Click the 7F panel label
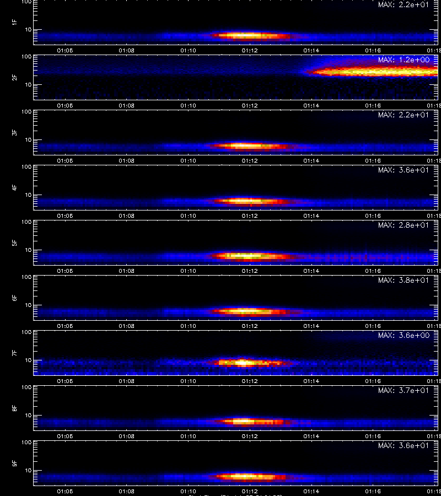 pos(14,353)
